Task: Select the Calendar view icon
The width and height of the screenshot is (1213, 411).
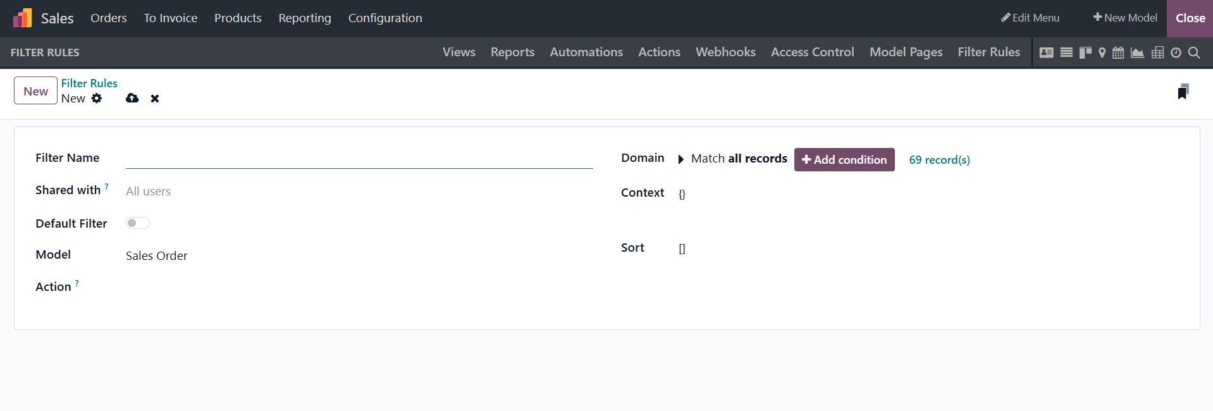Action: tap(1118, 52)
